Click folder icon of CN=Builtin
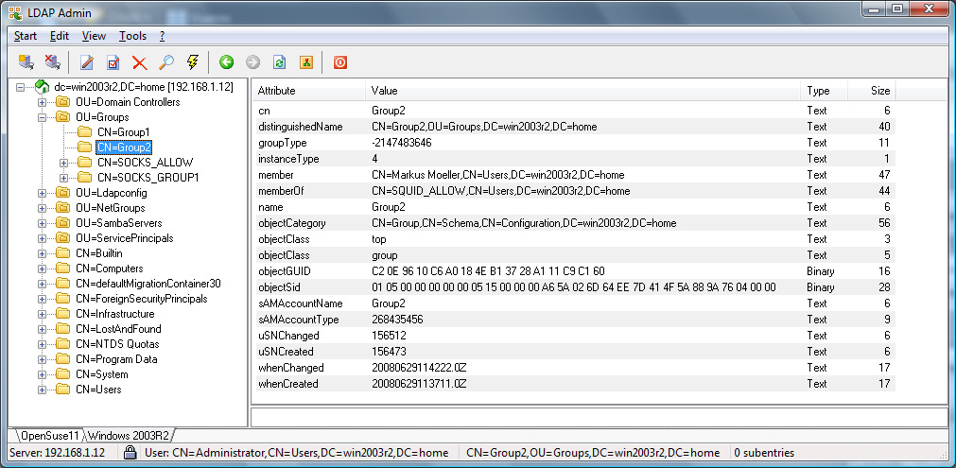956x468 pixels. click(x=63, y=252)
